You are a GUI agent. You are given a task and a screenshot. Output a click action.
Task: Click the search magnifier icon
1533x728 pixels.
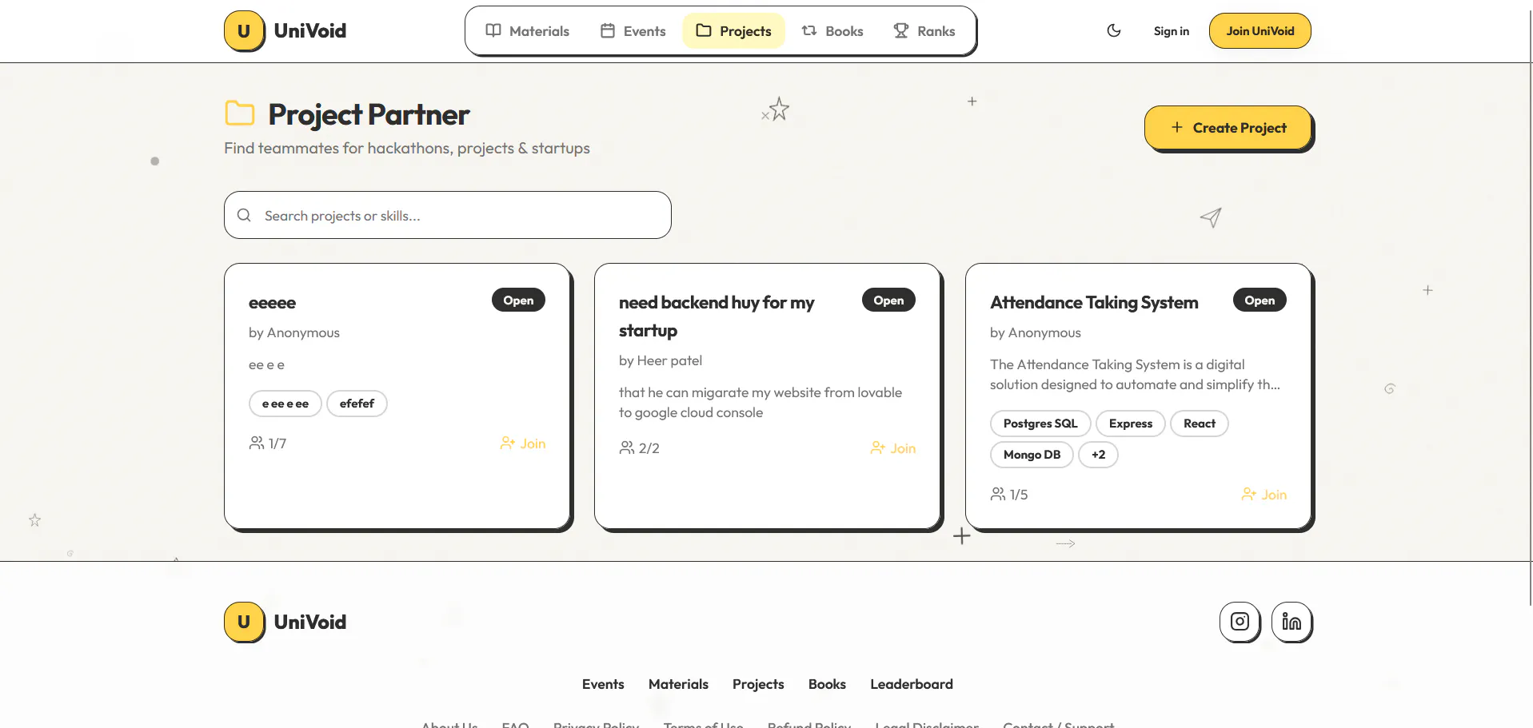(245, 215)
